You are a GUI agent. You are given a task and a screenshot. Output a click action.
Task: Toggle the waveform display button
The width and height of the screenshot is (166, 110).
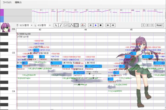click(76, 25)
